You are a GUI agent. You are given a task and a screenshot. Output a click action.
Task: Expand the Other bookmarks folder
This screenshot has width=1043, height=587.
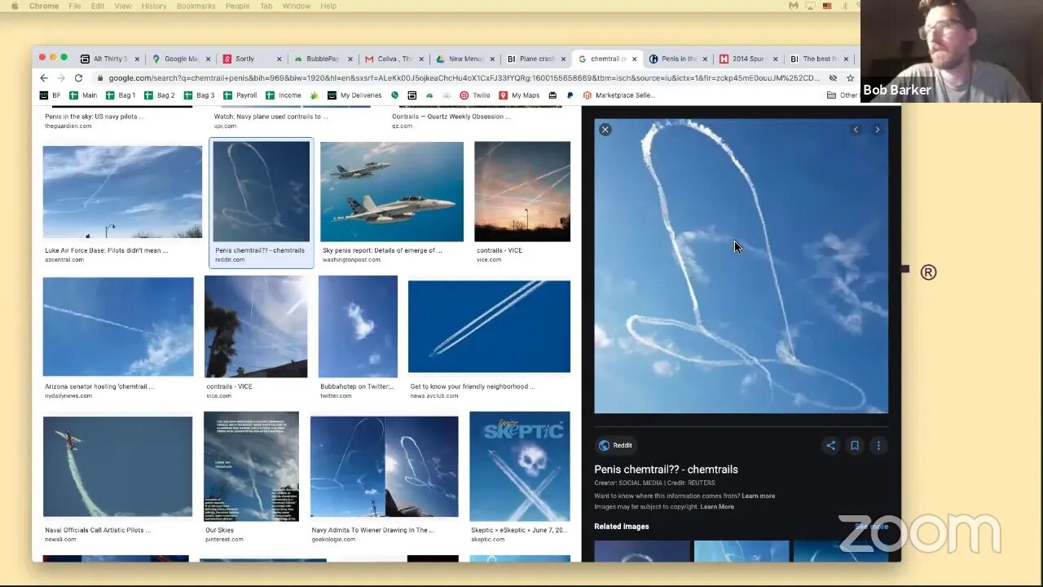[842, 95]
